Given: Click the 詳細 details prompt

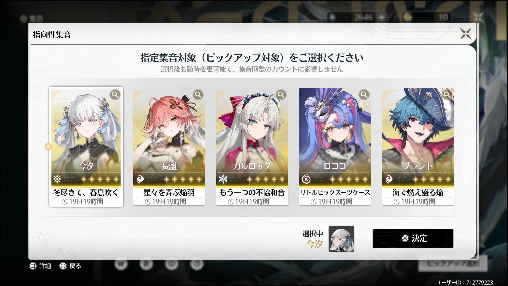Looking at the screenshot, I should coord(40,266).
